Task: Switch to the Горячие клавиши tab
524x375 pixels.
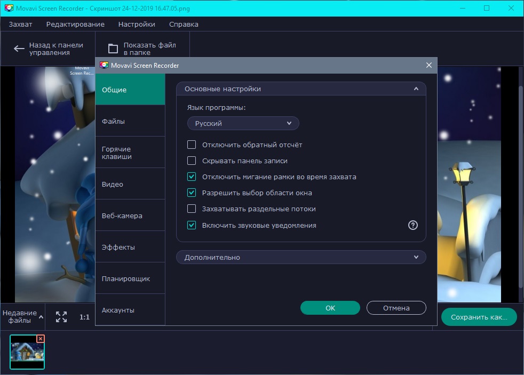Action: click(130, 153)
